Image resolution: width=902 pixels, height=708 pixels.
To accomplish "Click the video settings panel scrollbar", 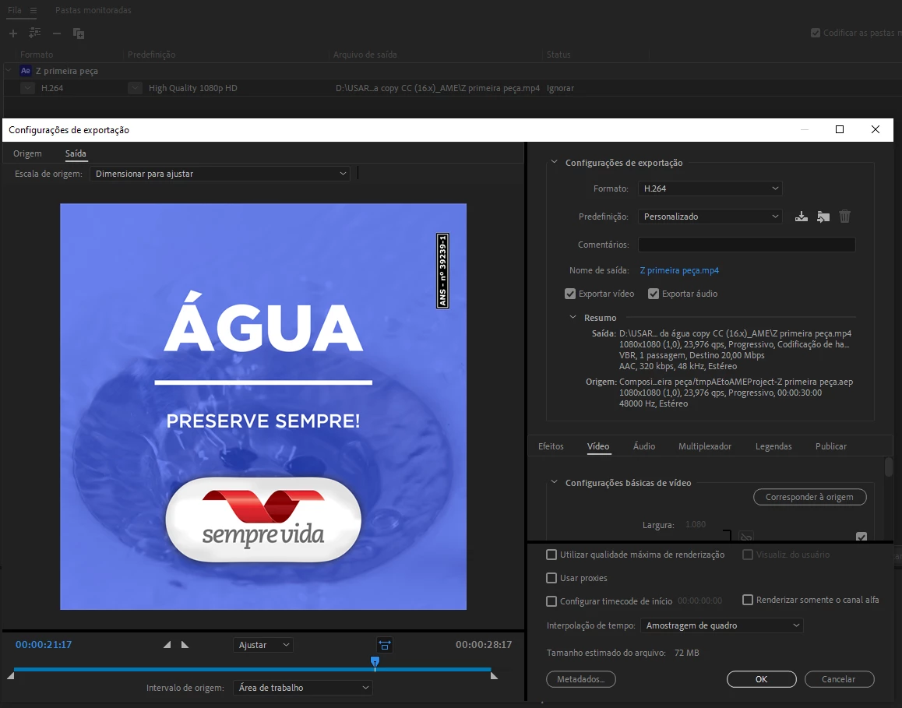I will point(889,469).
